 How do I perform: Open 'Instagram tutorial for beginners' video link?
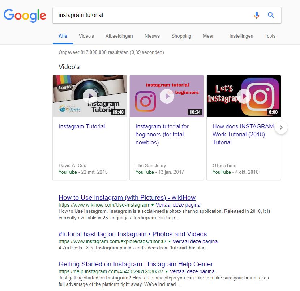[x=162, y=134]
